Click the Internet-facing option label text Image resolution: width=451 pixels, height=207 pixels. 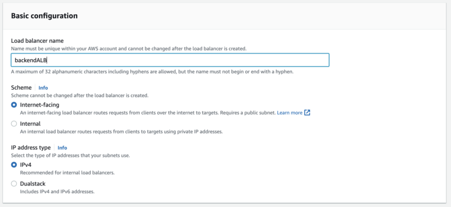pos(39,105)
